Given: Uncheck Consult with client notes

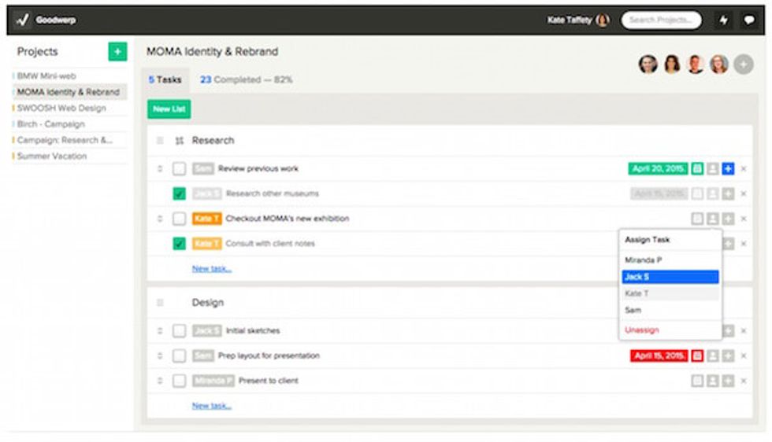Looking at the screenshot, I should click(180, 243).
